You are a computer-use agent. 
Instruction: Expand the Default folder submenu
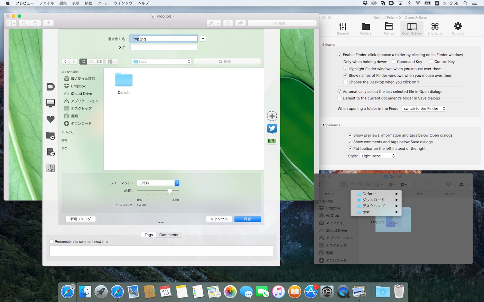point(376,194)
